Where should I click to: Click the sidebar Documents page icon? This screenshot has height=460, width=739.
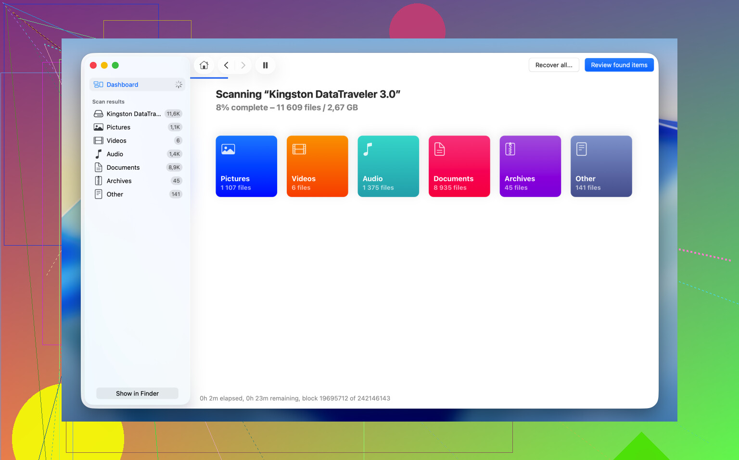click(x=98, y=167)
